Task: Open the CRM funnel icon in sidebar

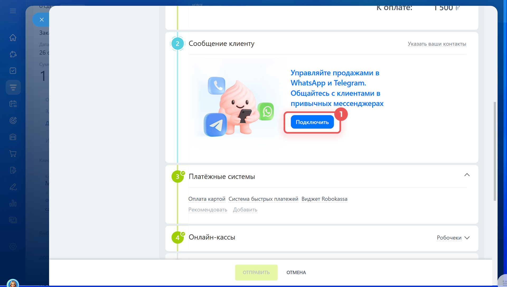Action: (x=13, y=87)
